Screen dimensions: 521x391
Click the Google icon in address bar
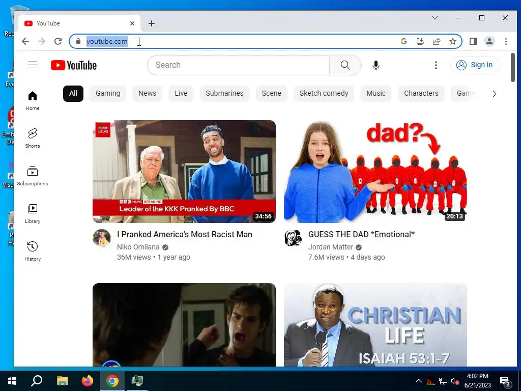[x=403, y=41]
